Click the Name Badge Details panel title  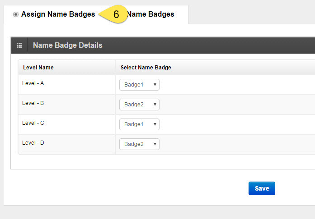point(68,45)
